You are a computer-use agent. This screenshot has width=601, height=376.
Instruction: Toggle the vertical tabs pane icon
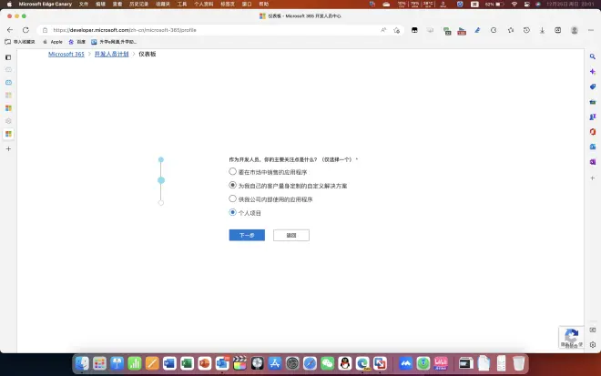point(8,57)
